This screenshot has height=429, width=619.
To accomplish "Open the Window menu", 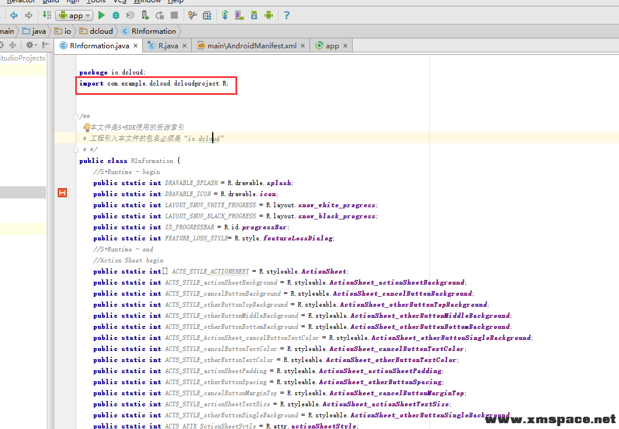I will [146, 1].
